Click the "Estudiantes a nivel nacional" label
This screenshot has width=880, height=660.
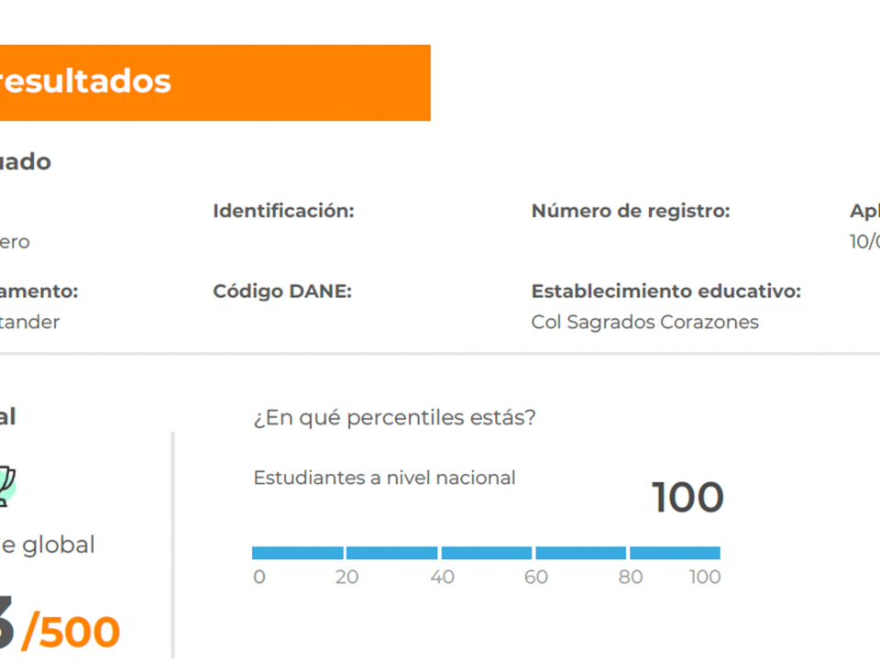click(384, 478)
